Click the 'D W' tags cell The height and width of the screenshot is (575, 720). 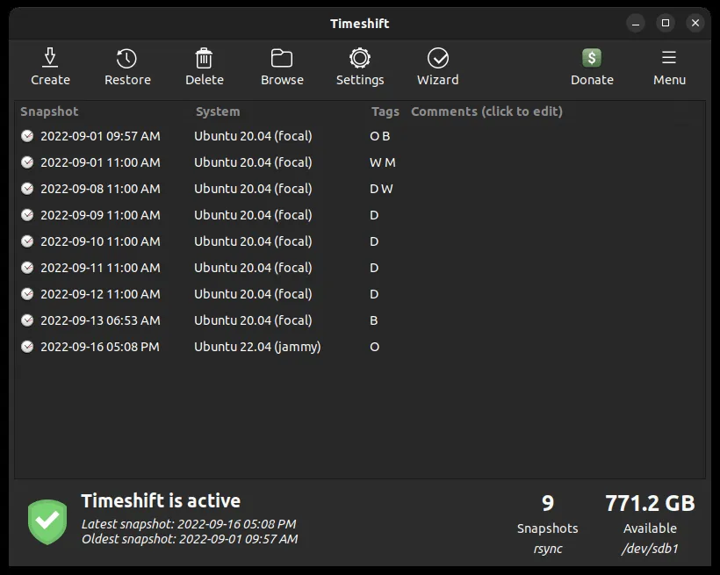(381, 189)
